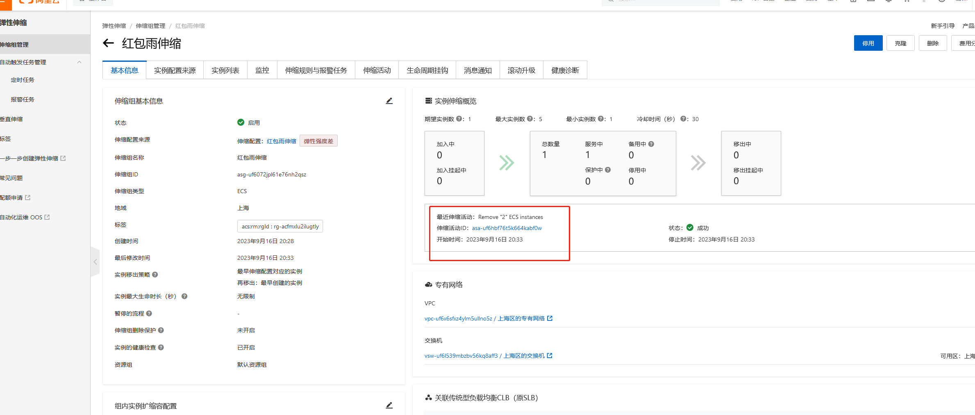975x415 pixels.
Task: Go back using the arrow beside 红包雨伸缩
Action: coord(108,43)
